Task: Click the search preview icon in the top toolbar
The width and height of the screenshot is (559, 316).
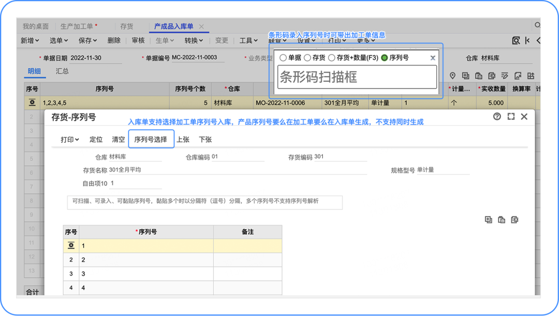Action: click(516, 40)
